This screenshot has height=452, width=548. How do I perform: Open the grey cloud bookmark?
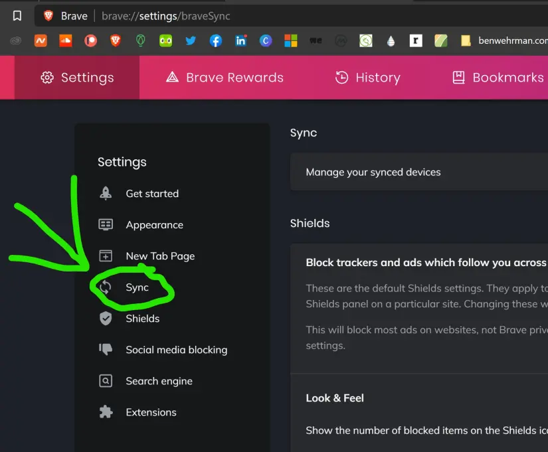tap(15, 41)
